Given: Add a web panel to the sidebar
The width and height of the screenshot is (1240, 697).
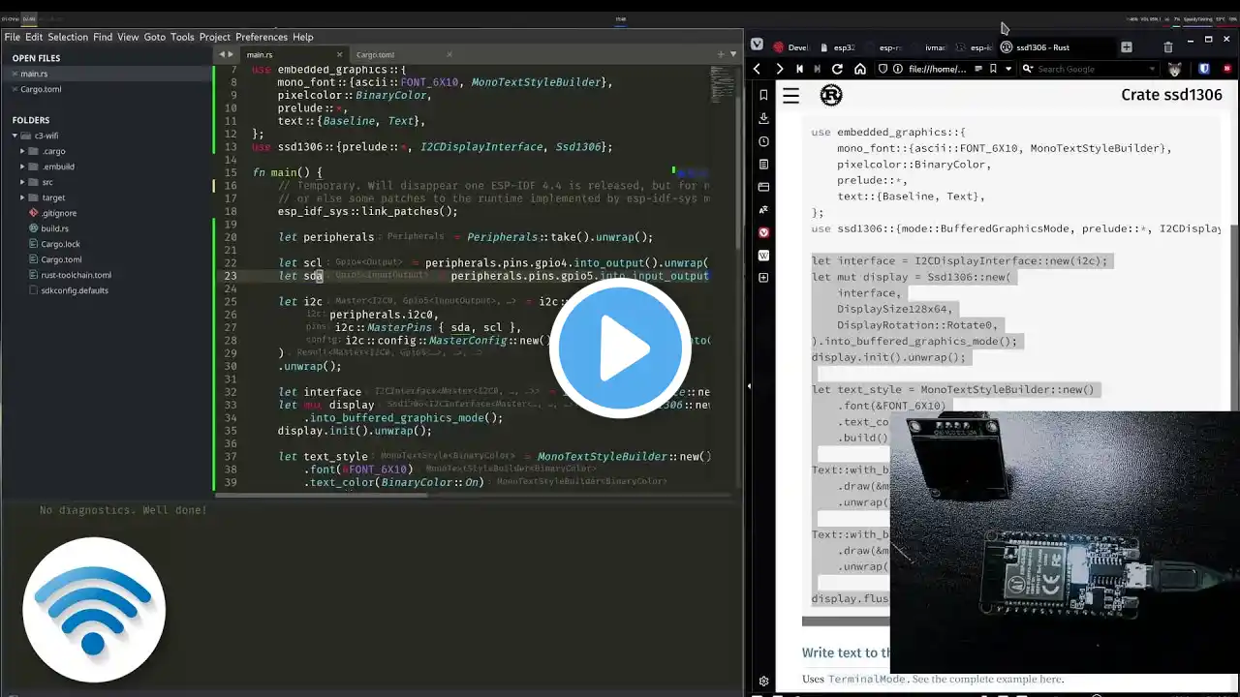Looking at the screenshot, I should point(763,278).
